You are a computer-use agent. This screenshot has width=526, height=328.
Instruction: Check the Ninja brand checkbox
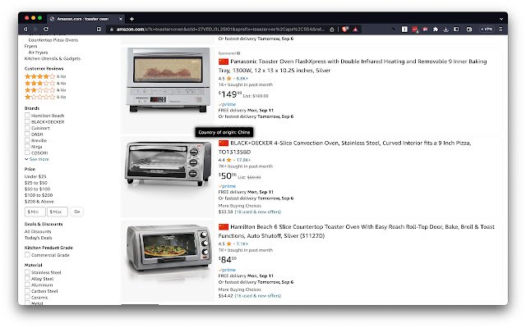click(27, 146)
